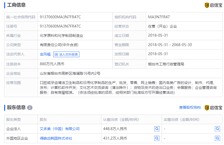
Task: Select address 山东省烟台市高新区海澜路16号内2号
Action: [x=70, y=73]
